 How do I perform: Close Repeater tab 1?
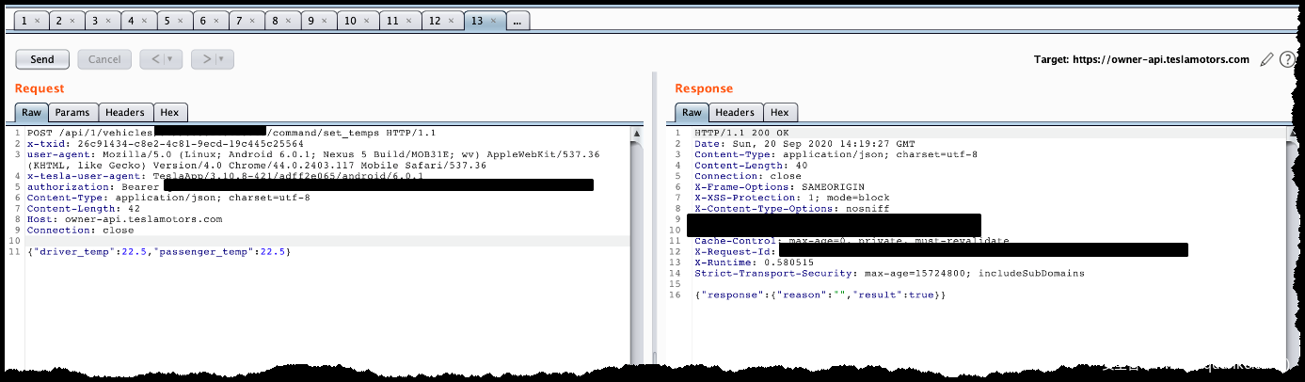click(x=37, y=20)
